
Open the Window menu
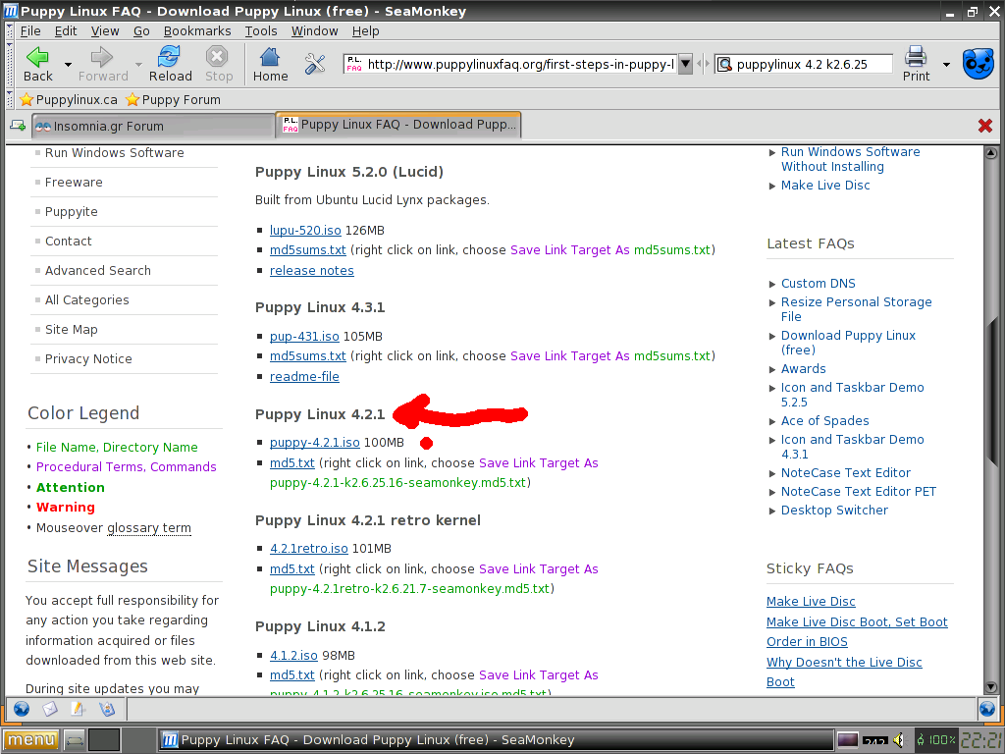(315, 30)
